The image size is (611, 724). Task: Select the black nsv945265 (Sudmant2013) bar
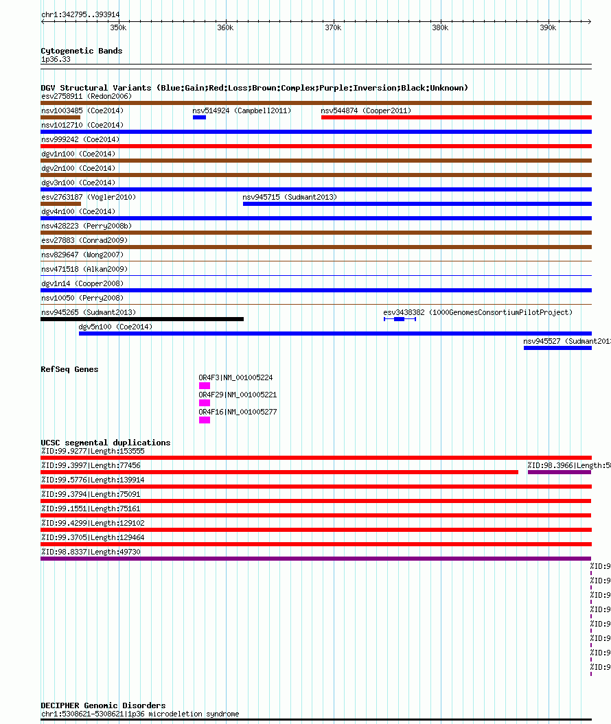click(142, 319)
